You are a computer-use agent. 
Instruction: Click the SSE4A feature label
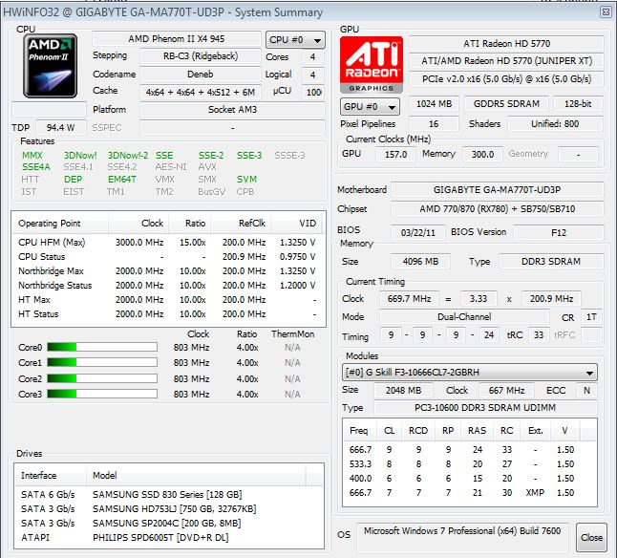[36, 167]
